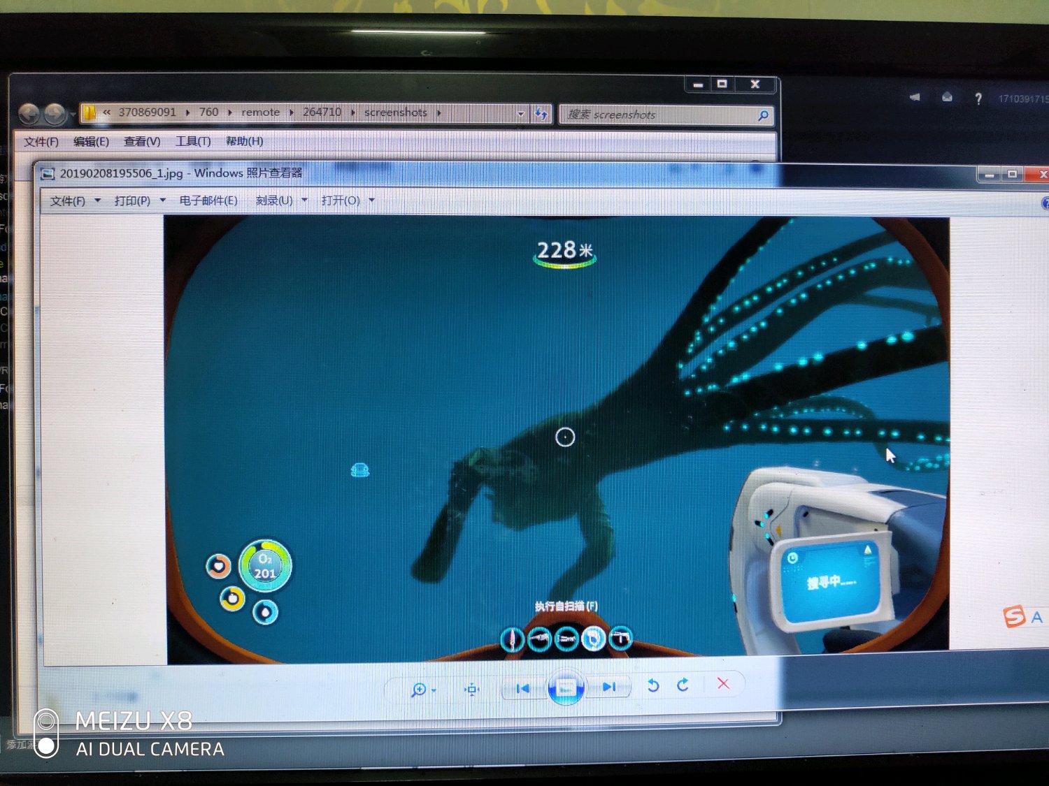1049x786 pixels.
Task: Minimize the Explorer window
Action: pyautogui.click(x=698, y=85)
